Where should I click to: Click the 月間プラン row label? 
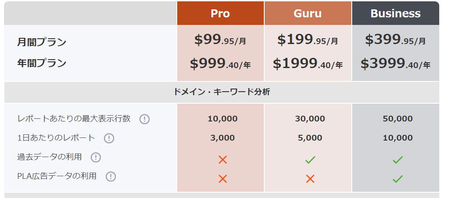(42, 42)
